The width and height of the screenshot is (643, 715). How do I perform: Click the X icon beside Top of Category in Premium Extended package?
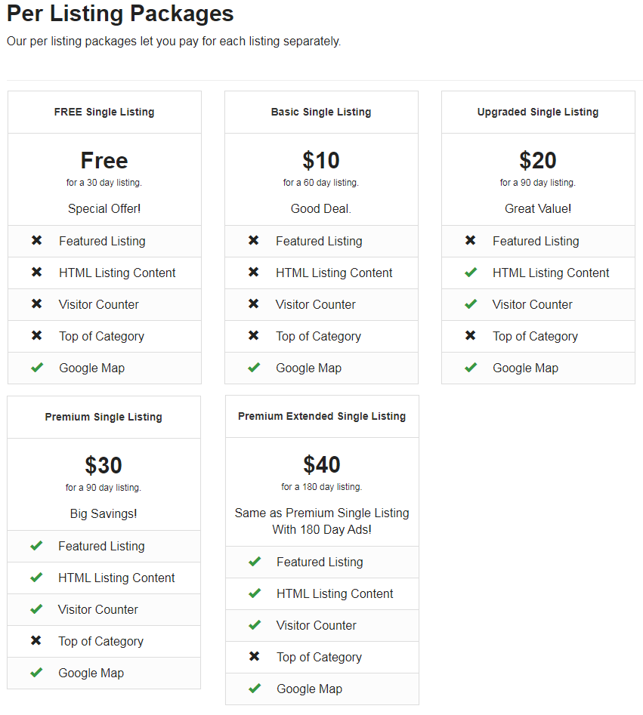coord(254,656)
